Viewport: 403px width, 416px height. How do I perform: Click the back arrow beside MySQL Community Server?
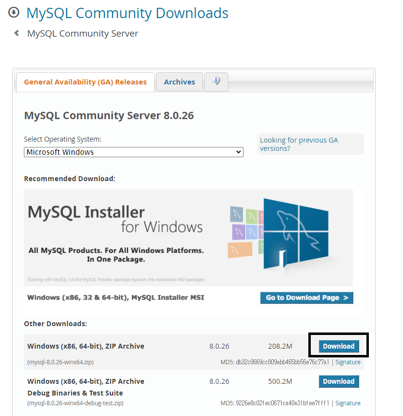tap(17, 33)
